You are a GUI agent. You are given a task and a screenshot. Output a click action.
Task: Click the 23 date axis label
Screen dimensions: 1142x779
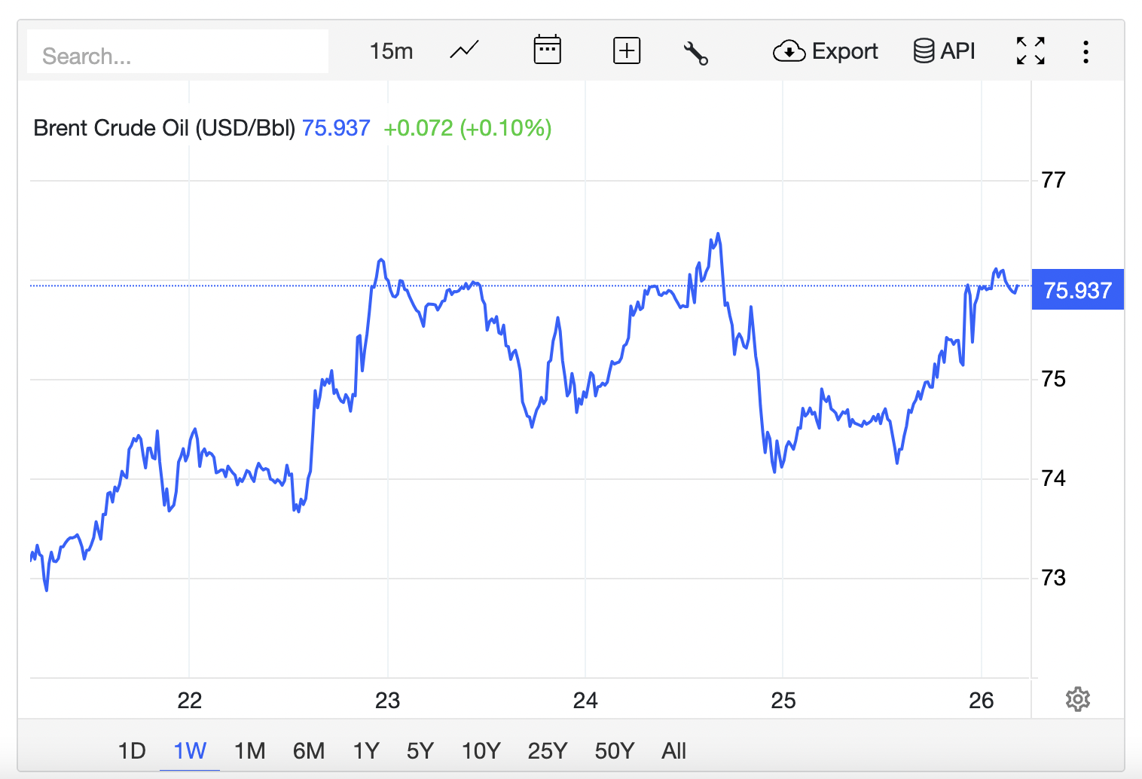pyautogui.click(x=388, y=701)
